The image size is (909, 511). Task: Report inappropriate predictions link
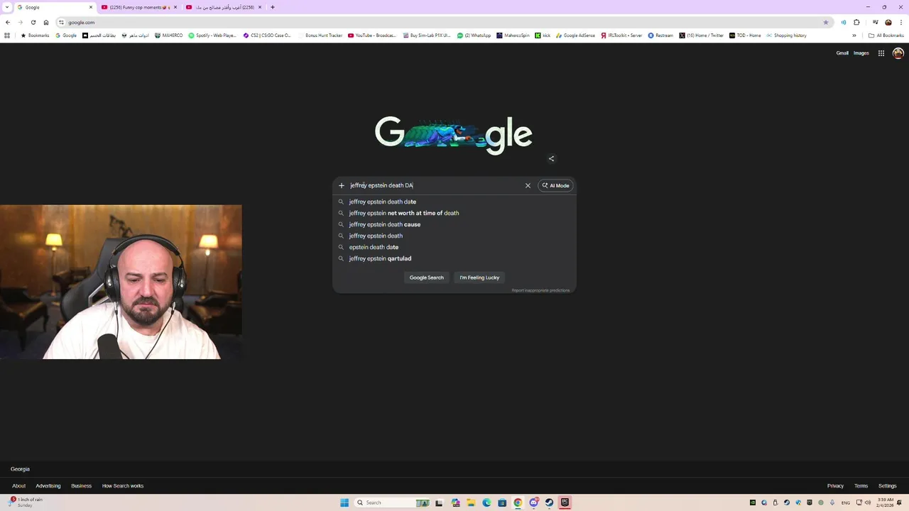(540, 290)
